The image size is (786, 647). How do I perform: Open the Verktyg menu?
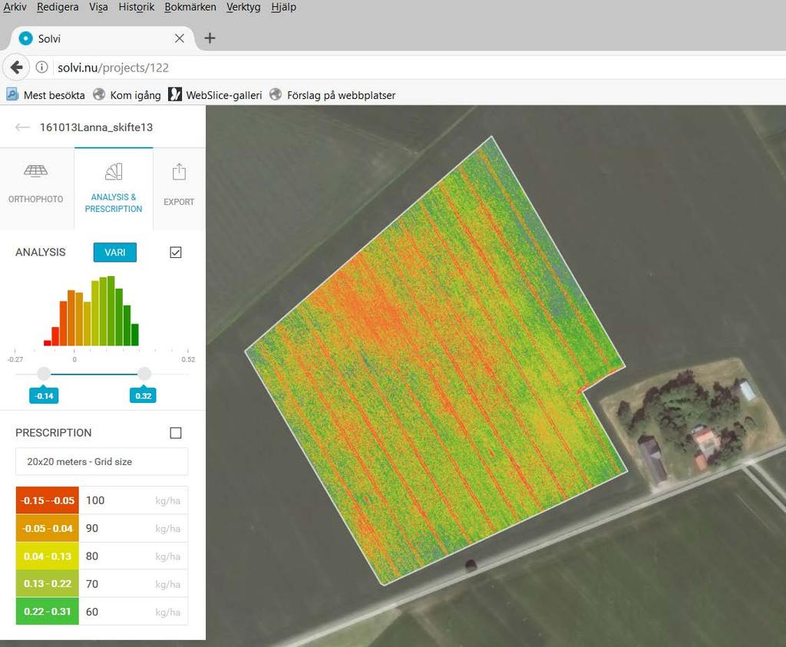click(243, 7)
